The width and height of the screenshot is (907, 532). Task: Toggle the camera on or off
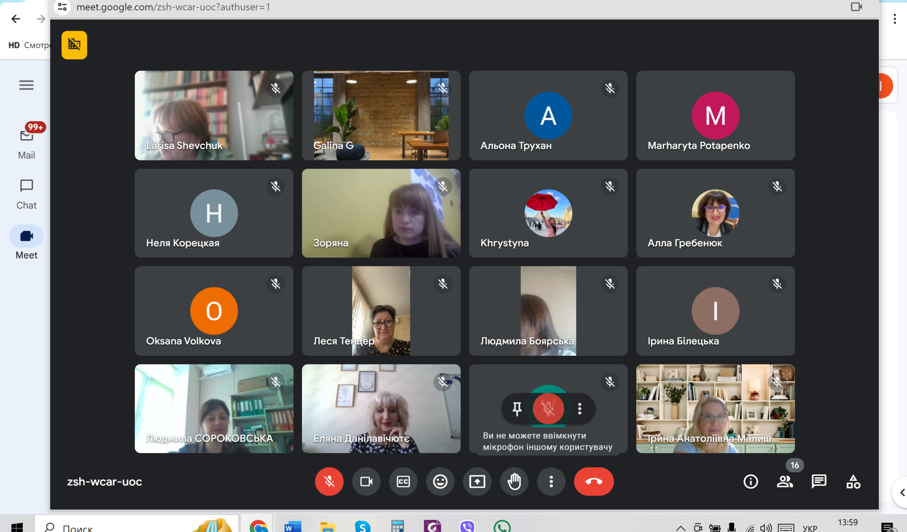coord(366,481)
